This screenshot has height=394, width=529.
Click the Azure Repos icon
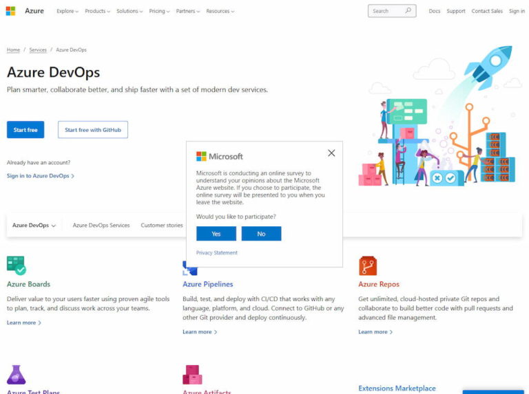tap(367, 265)
